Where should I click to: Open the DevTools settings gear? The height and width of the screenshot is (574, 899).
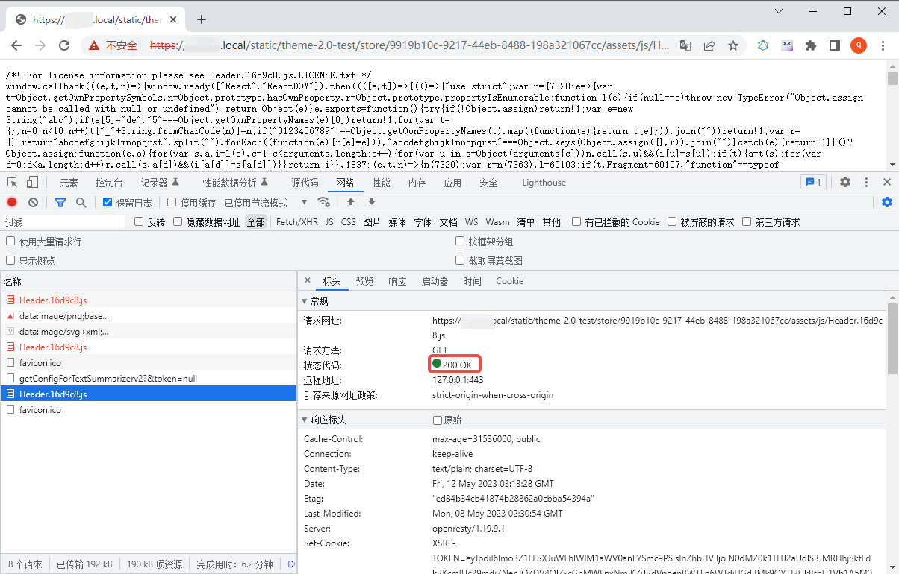pos(845,182)
